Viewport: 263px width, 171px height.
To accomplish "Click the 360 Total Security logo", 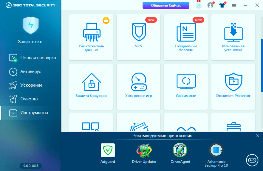I will [x=30, y=5].
